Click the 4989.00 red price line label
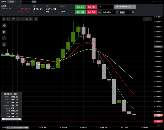This screenshot has height=130, width=164. point(158,121)
